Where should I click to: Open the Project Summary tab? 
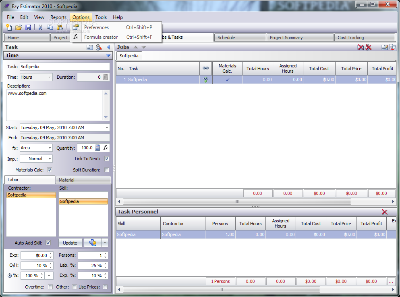pos(300,37)
